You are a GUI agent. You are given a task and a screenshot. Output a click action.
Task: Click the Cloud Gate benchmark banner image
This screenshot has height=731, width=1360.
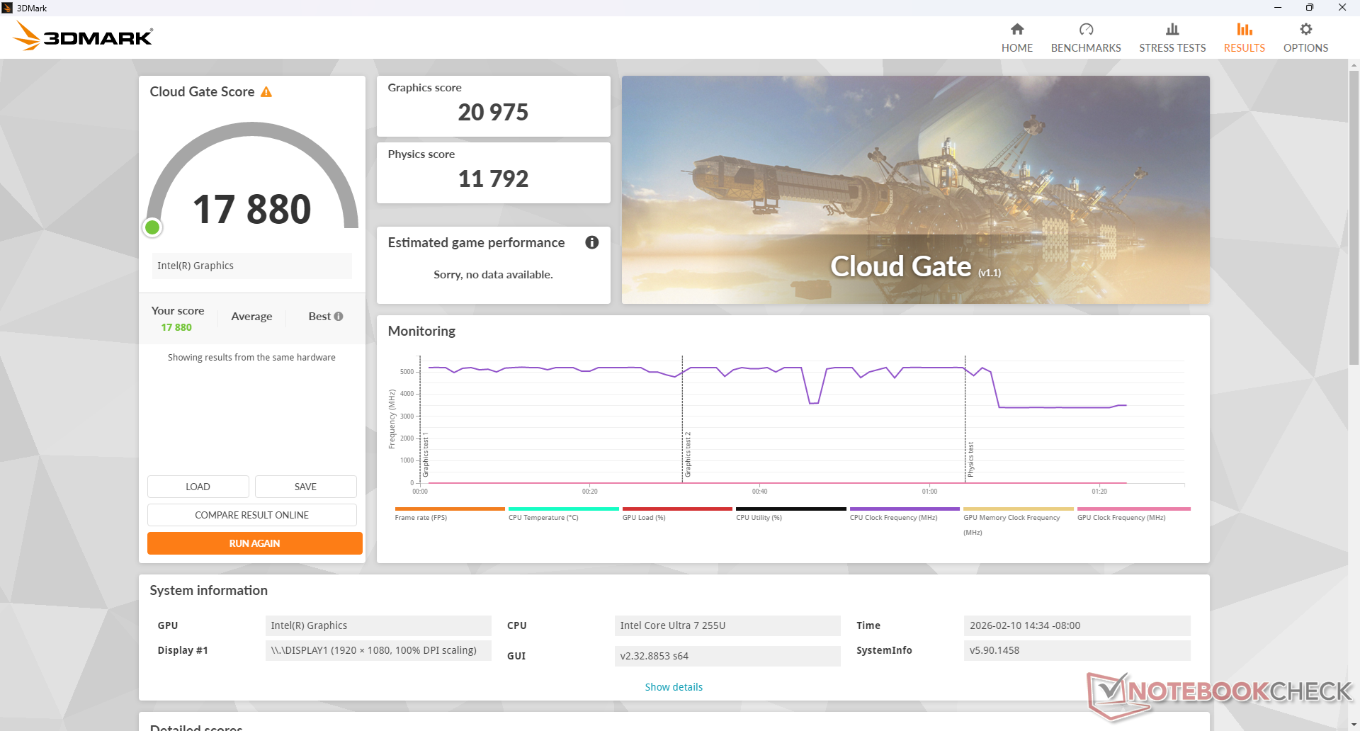[915, 190]
